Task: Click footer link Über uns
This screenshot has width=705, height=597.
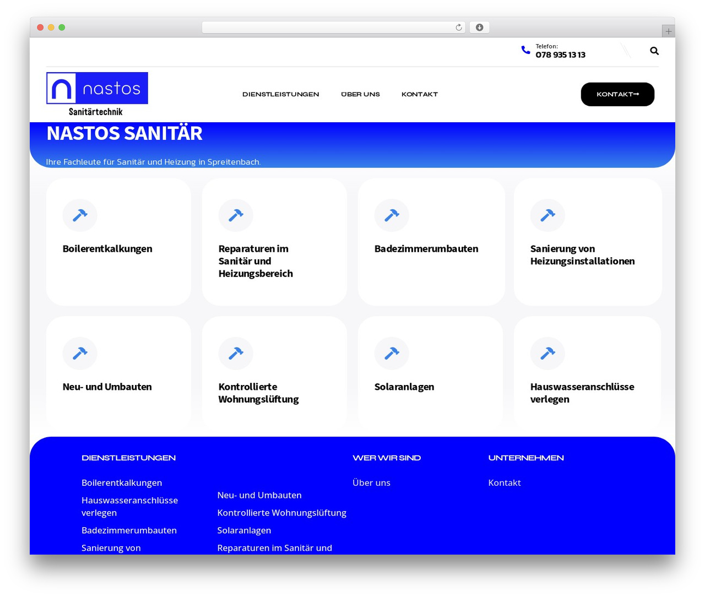Action: pyautogui.click(x=371, y=482)
